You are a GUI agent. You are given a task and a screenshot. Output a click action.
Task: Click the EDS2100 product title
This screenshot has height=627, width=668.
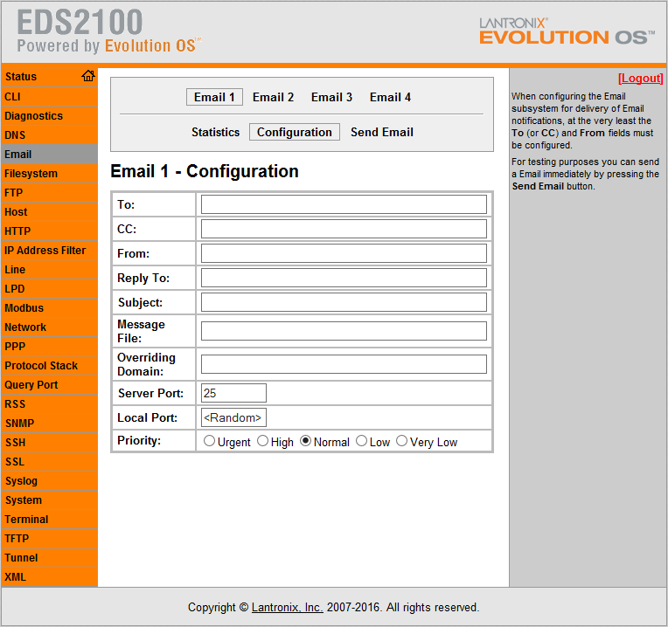(80, 22)
